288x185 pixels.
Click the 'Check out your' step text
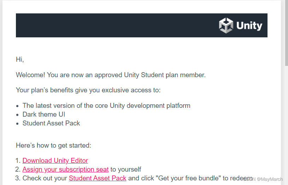45,178
